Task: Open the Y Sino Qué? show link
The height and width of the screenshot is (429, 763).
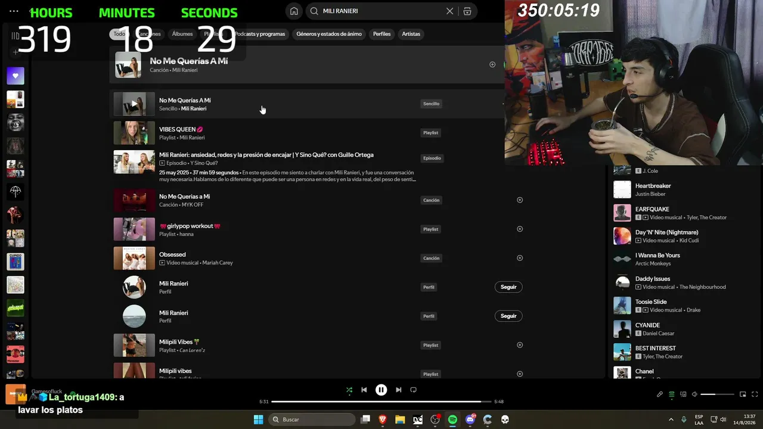Action: [x=204, y=163]
